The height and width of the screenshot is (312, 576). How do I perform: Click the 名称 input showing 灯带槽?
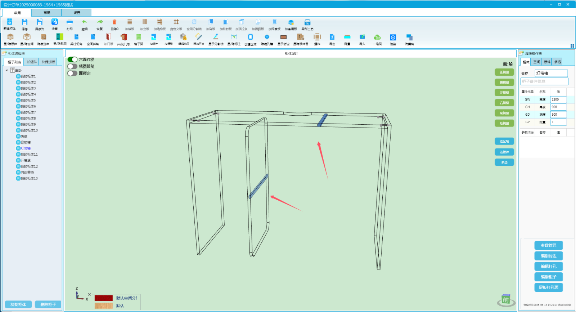(551, 73)
